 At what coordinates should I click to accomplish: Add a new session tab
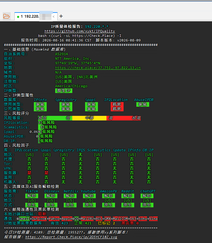tap(61, 16)
